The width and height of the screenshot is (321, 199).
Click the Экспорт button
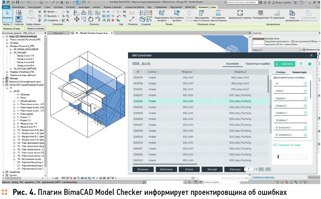coord(212,169)
